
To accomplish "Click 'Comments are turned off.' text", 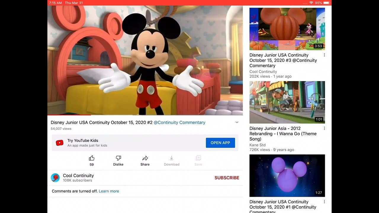I will [x=75, y=191].
